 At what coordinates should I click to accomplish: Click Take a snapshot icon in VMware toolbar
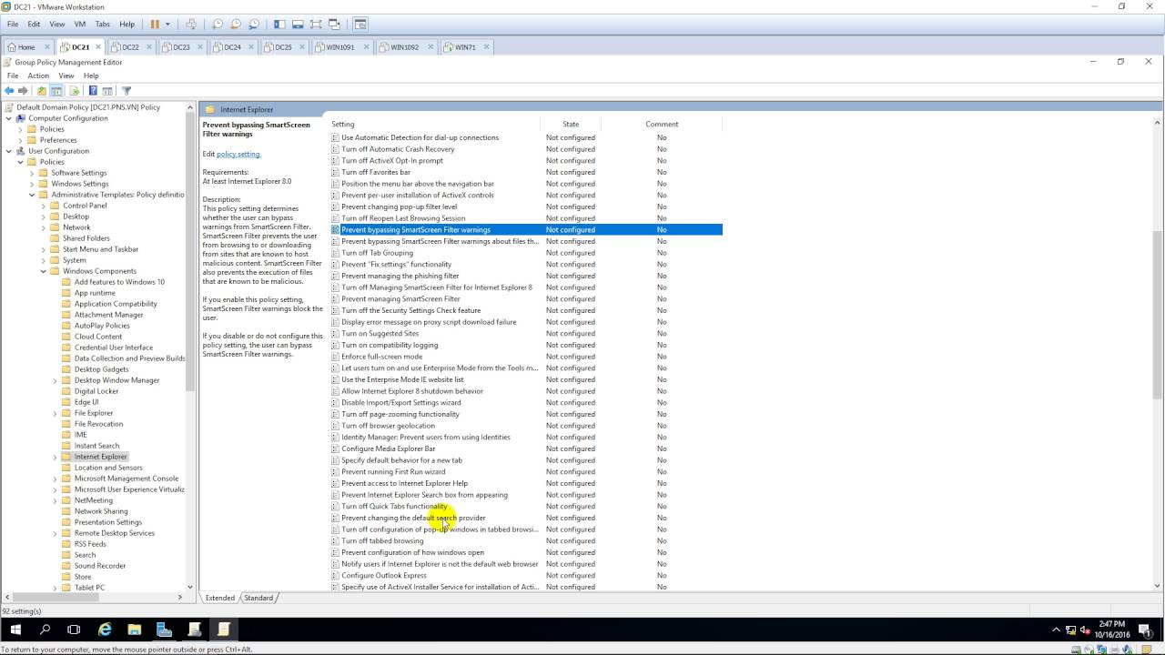pyautogui.click(x=218, y=25)
